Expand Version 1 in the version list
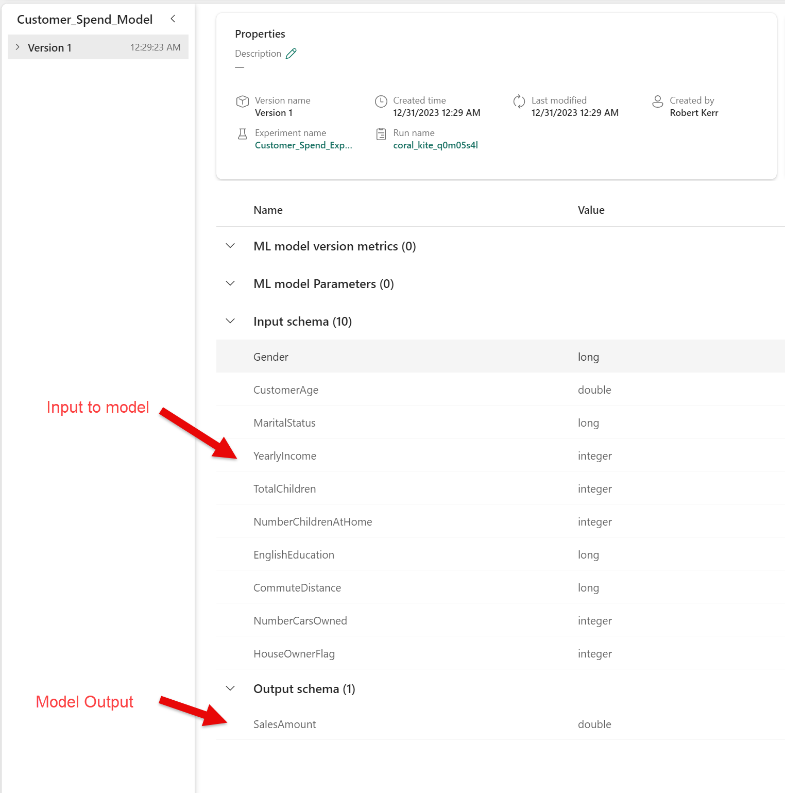Viewport: 785px width, 793px height. tap(18, 47)
